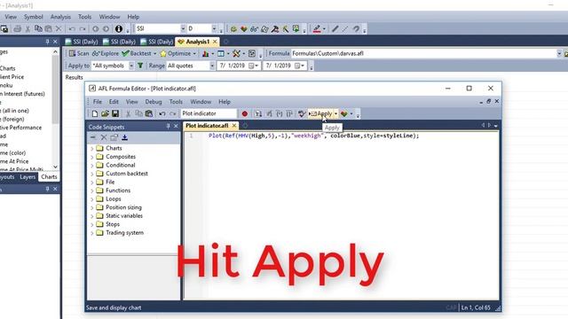Open the Apply button dropdown arrow
Image resolution: width=568 pixels, height=319 pixels.
[x=335, y=113]
